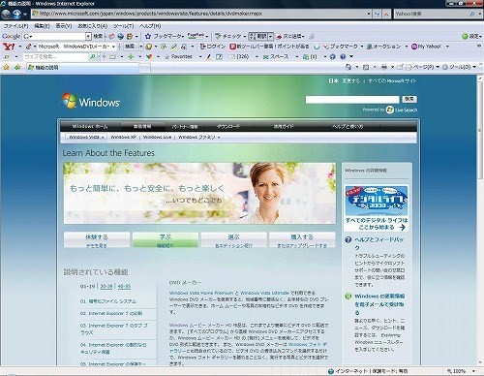Open the Windows Vista Home Premium link
The image size is (484, 376).
pos(201,293)
